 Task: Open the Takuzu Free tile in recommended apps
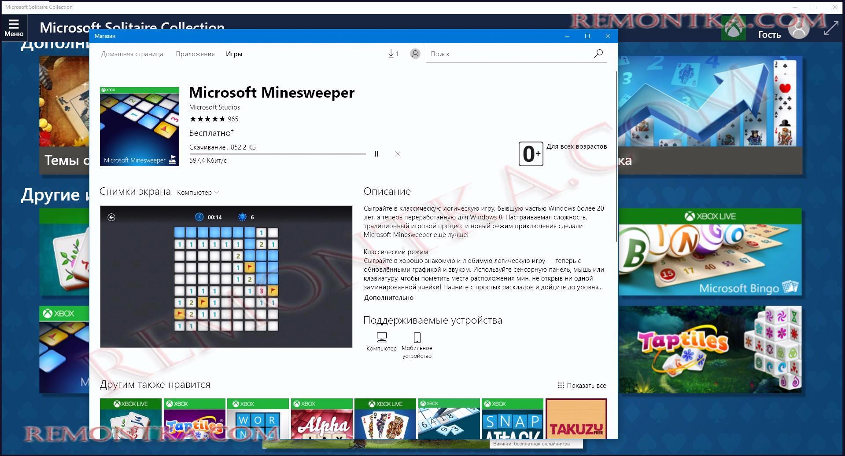click(x=576, y=419)
